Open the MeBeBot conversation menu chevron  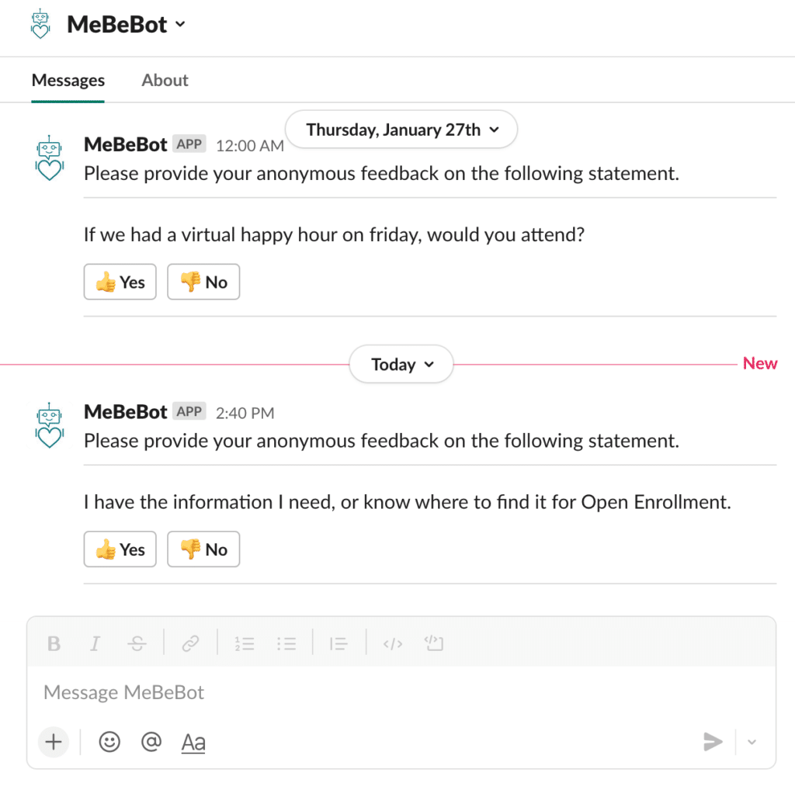pyautogui.click(x=180, y=24)
